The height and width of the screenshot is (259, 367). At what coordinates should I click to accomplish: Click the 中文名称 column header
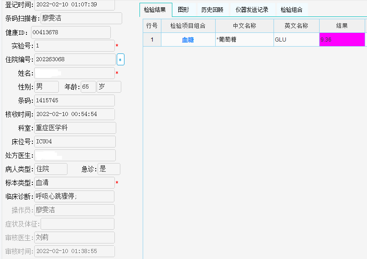(x=244, y=26)
